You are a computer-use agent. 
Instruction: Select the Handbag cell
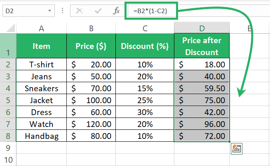point(41,136)
